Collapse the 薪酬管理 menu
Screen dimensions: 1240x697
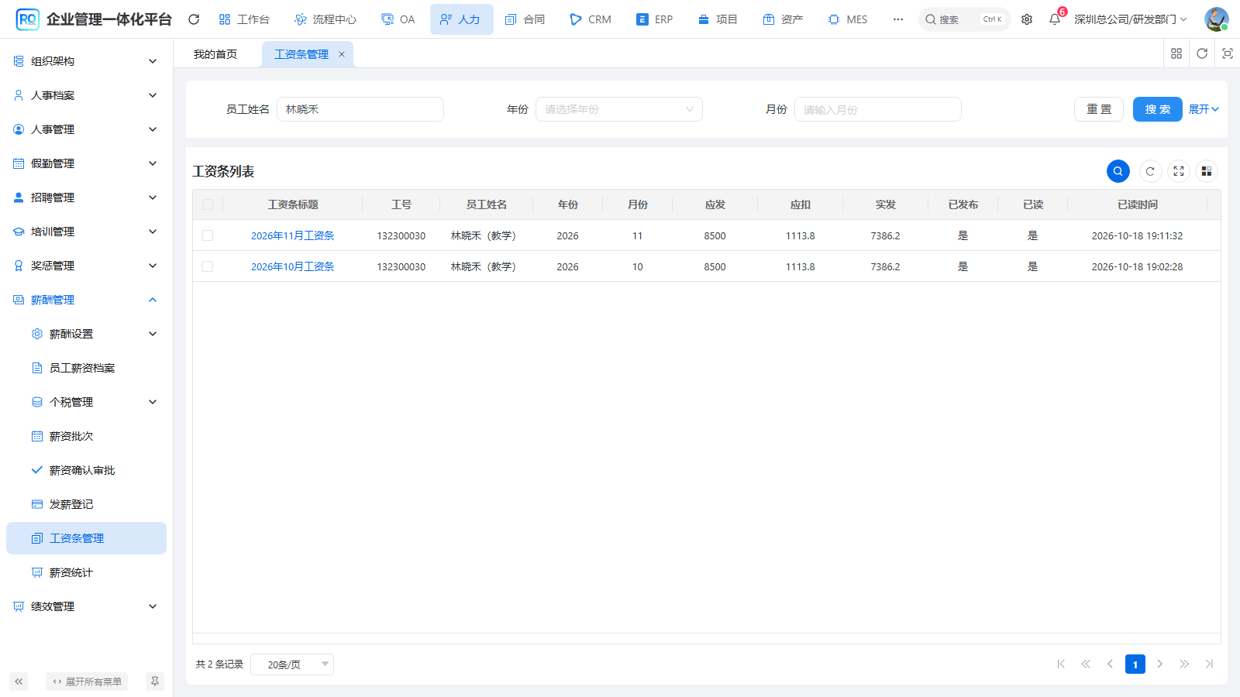pos(86,300)
